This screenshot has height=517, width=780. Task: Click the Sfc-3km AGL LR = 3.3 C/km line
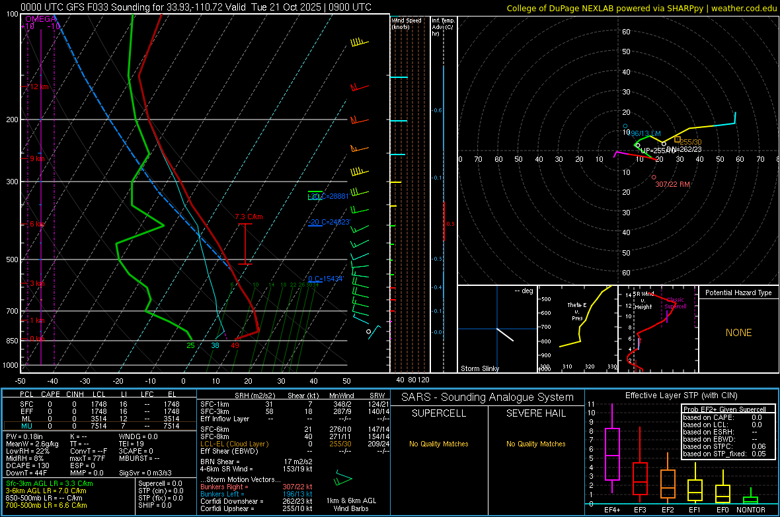tap(50, 483)
